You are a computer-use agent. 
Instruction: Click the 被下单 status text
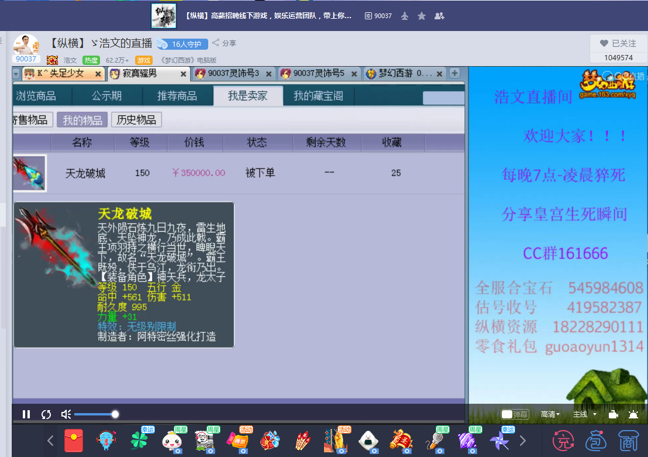pos(260,173)
